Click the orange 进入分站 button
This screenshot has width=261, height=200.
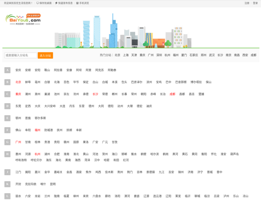coord(45,55)
